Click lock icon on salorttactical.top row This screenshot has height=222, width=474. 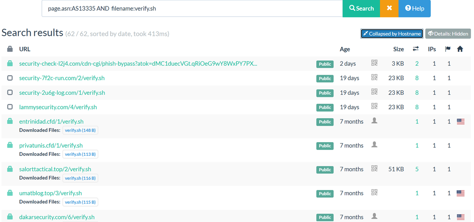click(10, 169)
